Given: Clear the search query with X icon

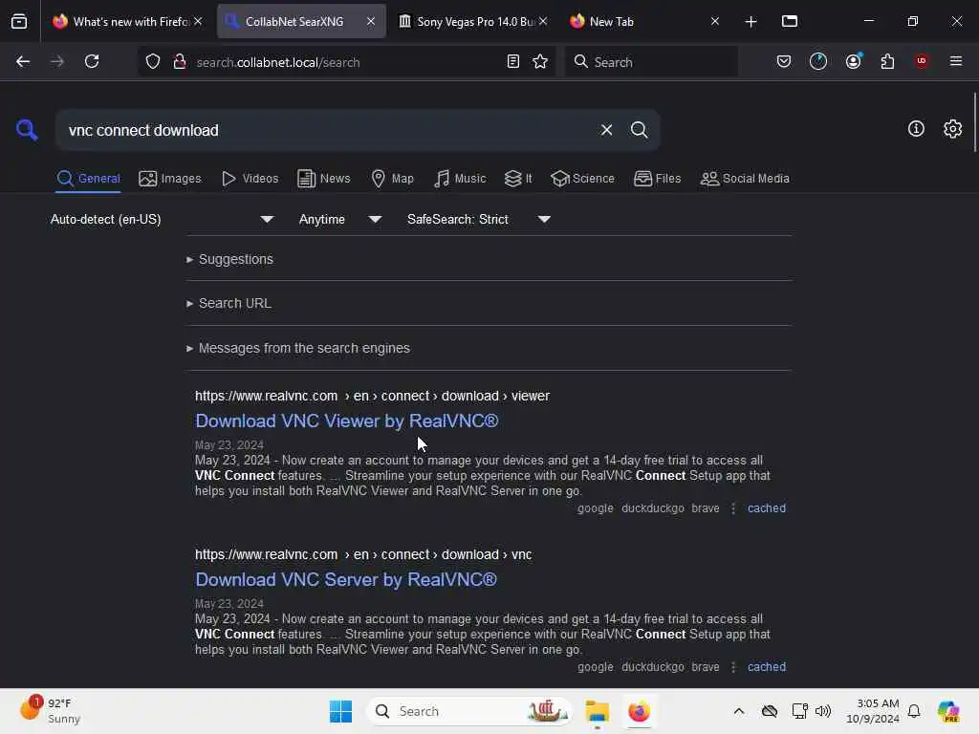Looking at the screenshot, I should [x=606, y=130].
